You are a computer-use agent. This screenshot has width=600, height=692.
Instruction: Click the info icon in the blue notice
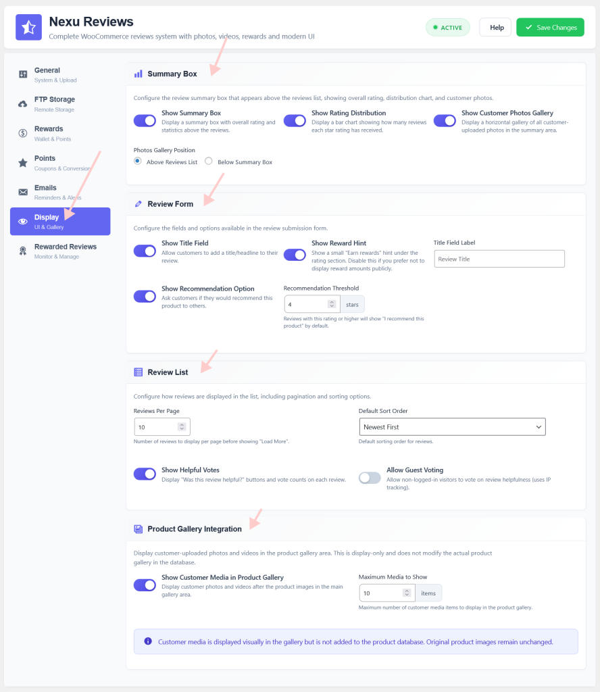coord(148,641)
